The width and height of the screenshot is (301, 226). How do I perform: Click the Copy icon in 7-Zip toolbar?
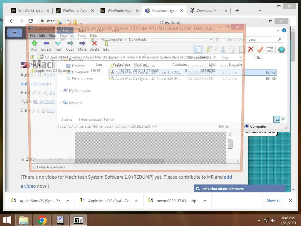(x=70, y=44)
